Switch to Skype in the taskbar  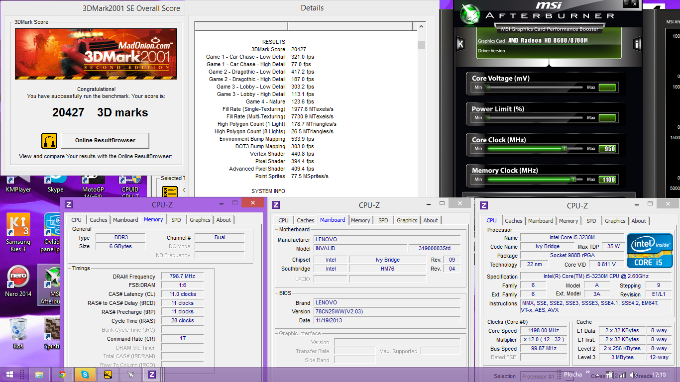[85, 375]
